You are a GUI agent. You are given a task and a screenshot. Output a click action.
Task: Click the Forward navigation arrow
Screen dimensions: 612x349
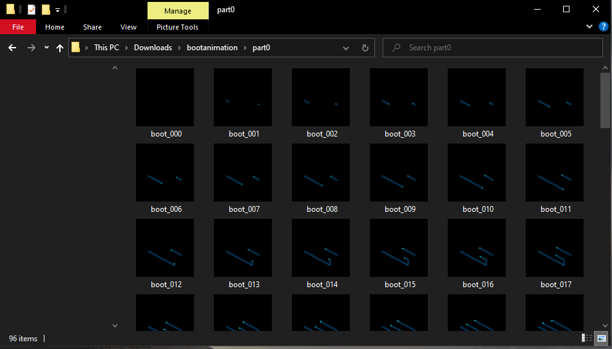tap(31, 48)
